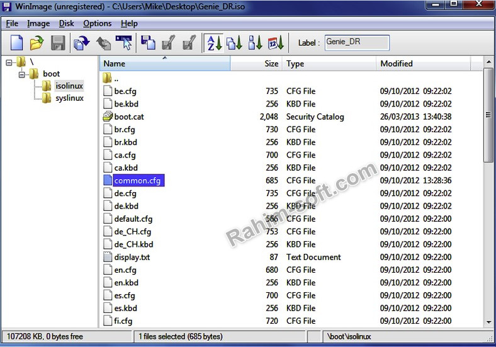Click the Inject file toolbar icon
496x347 pixels.
(x=148, y=43)
